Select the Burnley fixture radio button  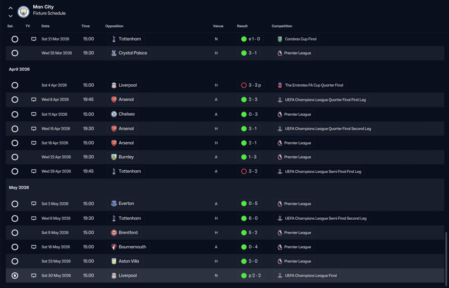15,157
